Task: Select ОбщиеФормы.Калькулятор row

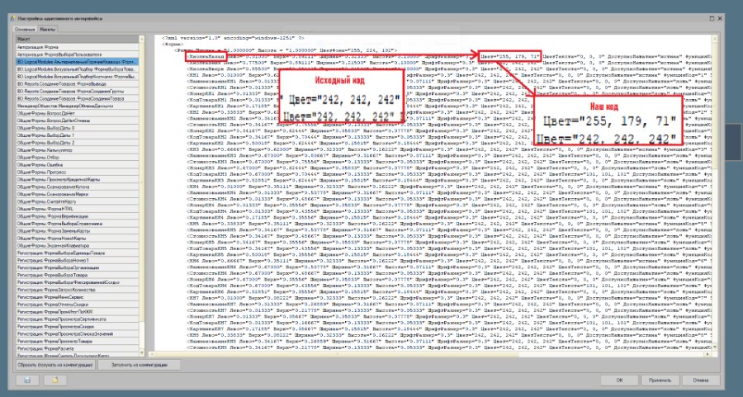Action: [78, 149]
